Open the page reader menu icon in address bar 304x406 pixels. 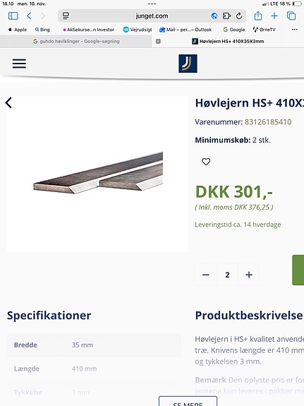[66, 16]
